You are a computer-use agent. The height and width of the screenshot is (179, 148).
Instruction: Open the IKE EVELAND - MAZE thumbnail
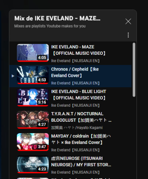click(x=33, y=53)
